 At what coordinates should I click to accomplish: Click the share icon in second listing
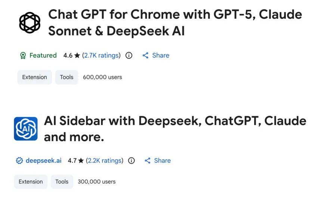pos(148,161)
